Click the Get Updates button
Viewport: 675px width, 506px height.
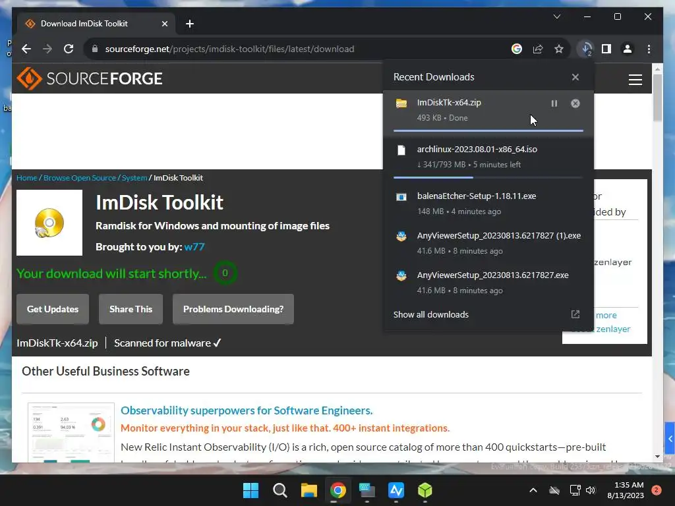coord(53,309)
